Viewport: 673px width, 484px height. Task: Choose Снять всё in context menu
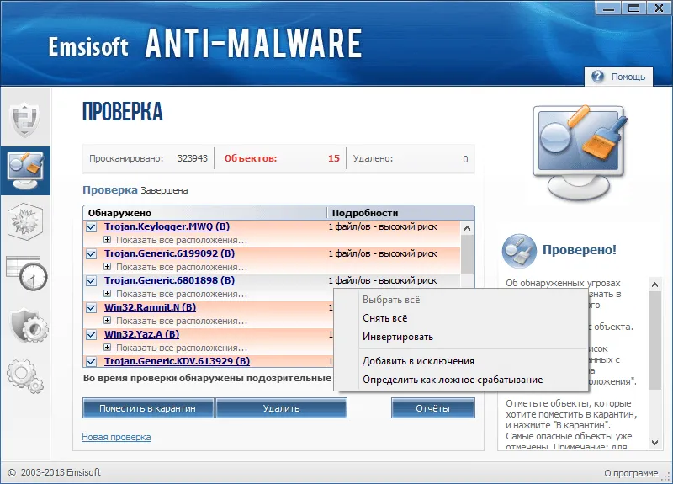[x=460, y=318]
